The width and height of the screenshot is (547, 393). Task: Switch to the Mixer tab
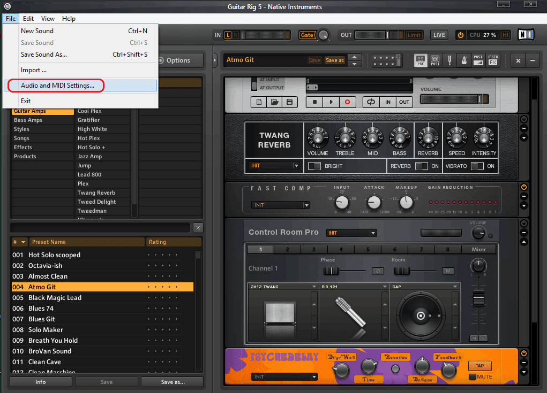point(479,250)
